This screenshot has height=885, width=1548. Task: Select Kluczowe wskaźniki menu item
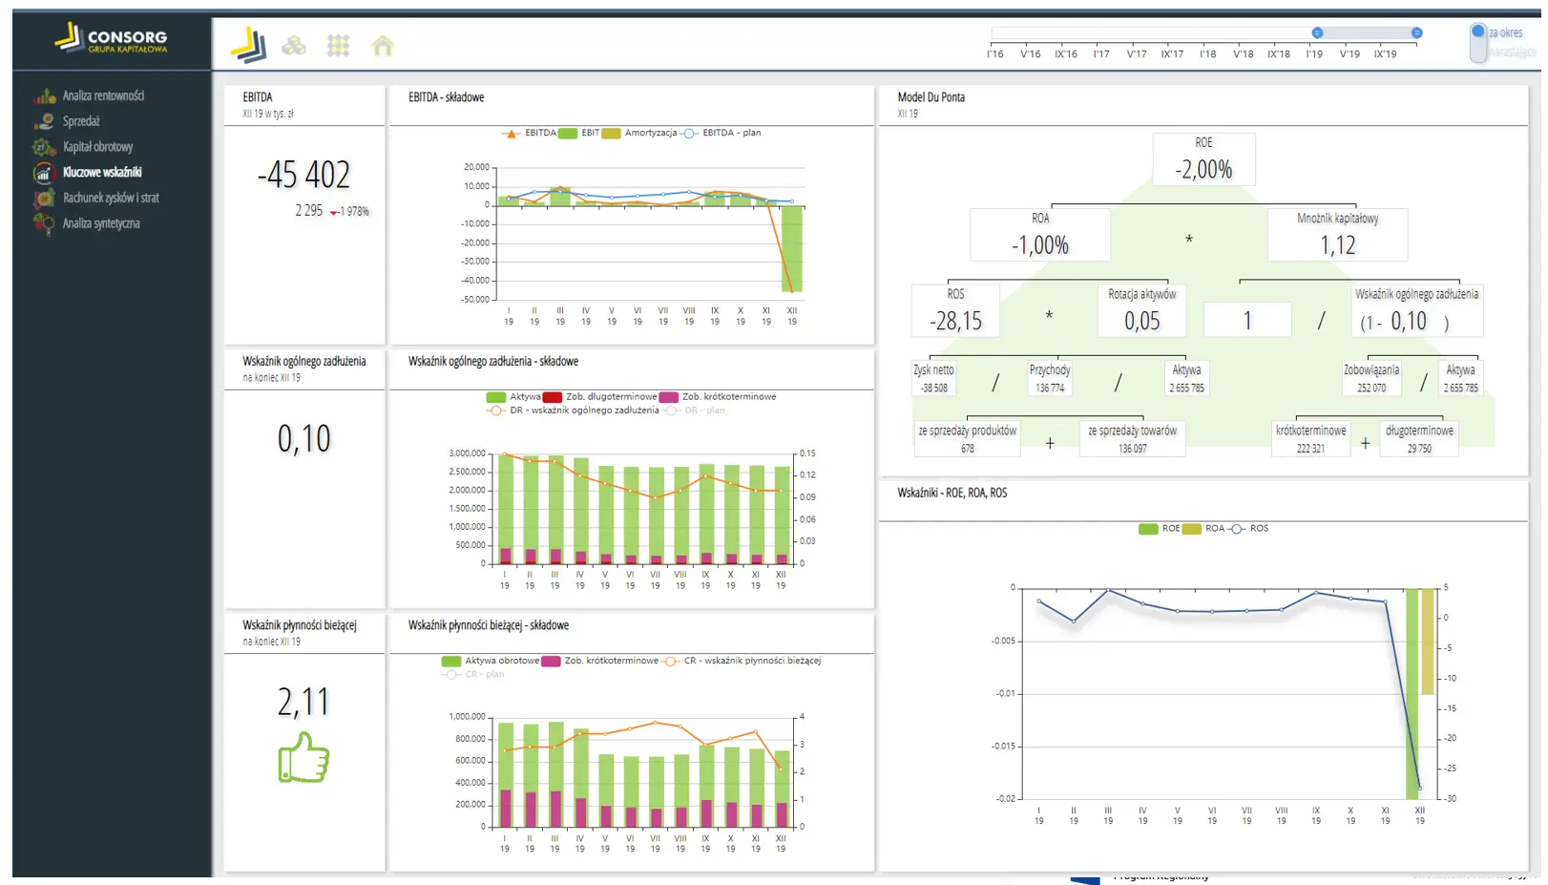[102, 172]
